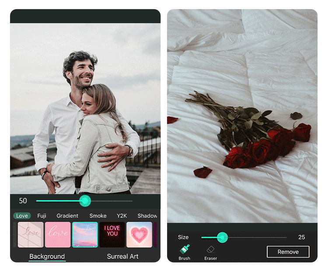Tap the roses bouquet in the photo

248,130
